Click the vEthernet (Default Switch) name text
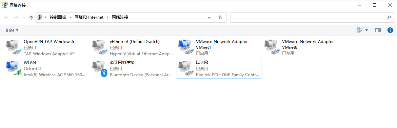The height and width of the screenshot is (128, 397). pyautogui.click(x=135, y=42)
